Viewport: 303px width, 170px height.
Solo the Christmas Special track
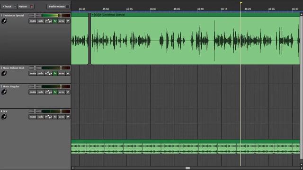click(x=41, y=21)
